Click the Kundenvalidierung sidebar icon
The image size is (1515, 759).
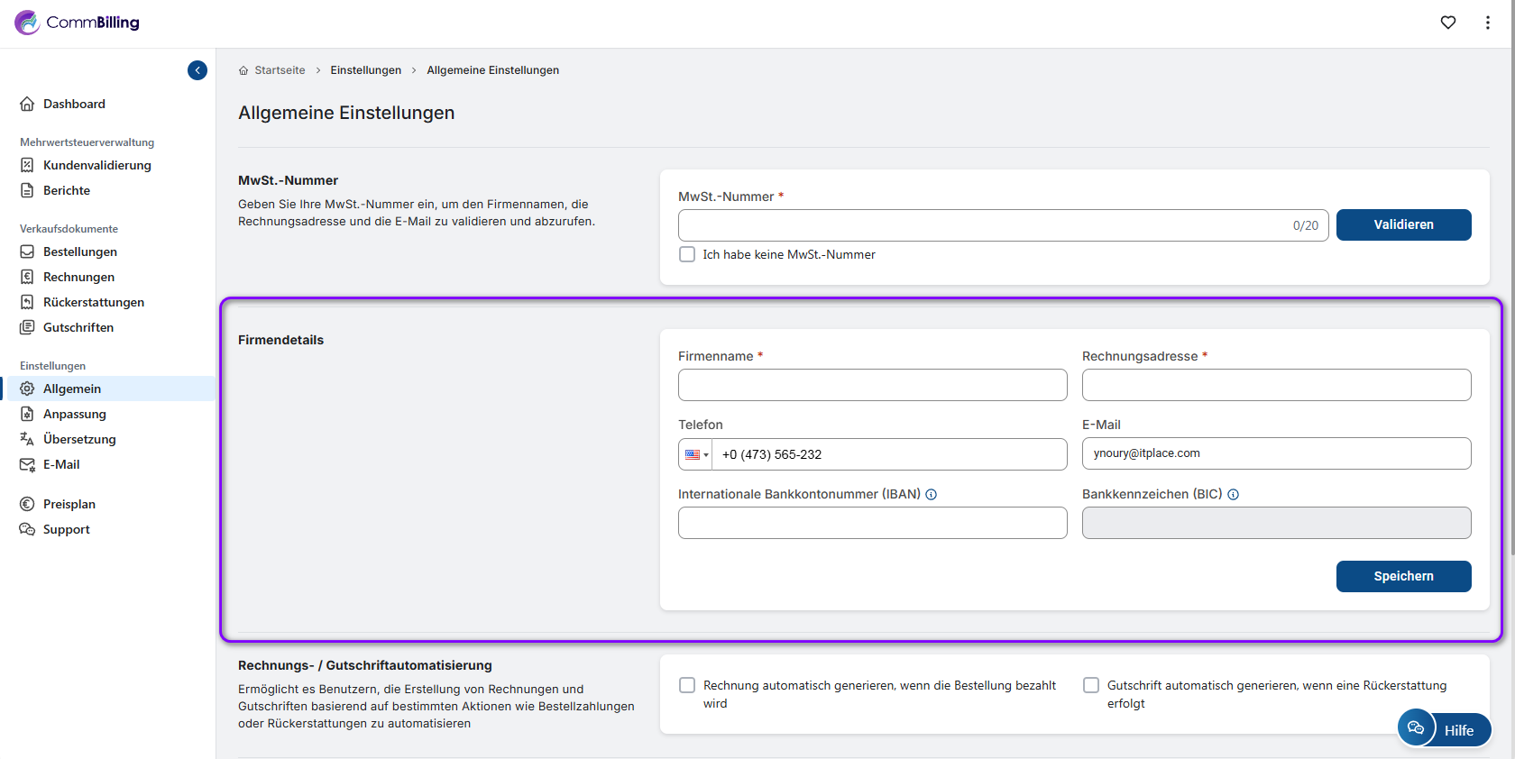coord(27,165)
